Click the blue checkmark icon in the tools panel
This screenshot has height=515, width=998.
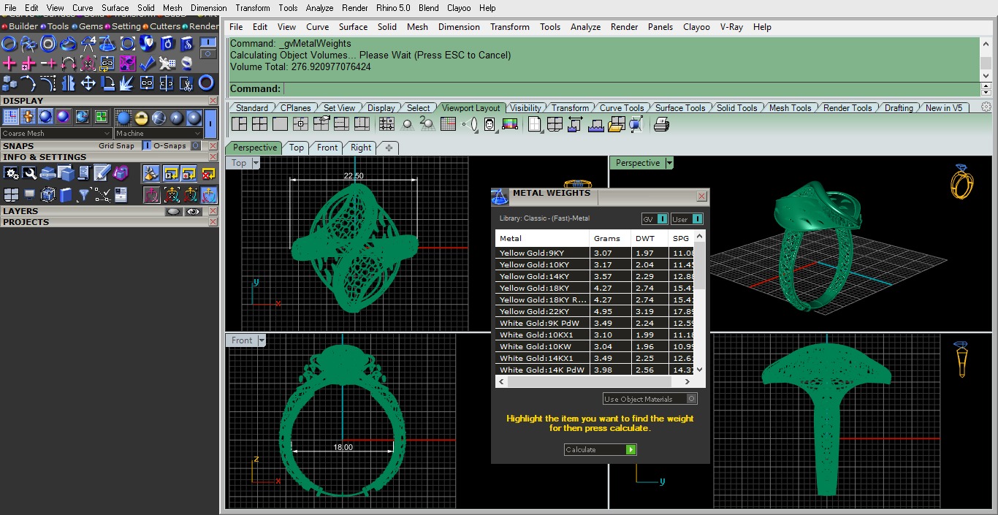(148, 63)
